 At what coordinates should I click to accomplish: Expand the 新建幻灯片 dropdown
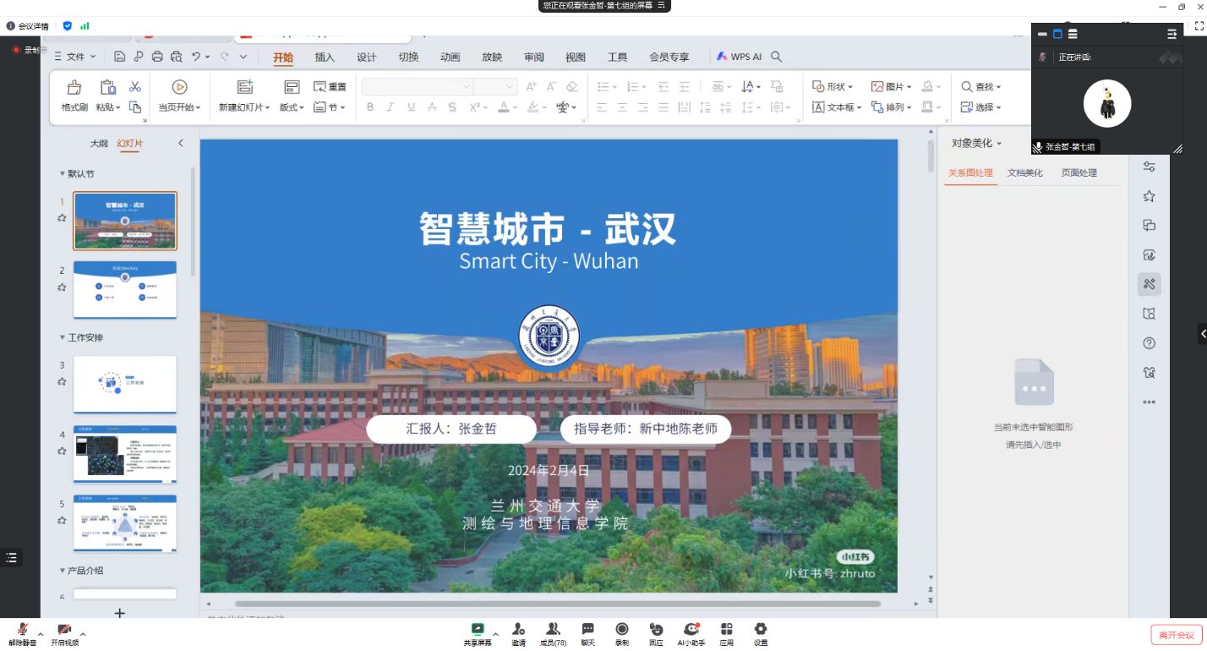pos(244,107)
